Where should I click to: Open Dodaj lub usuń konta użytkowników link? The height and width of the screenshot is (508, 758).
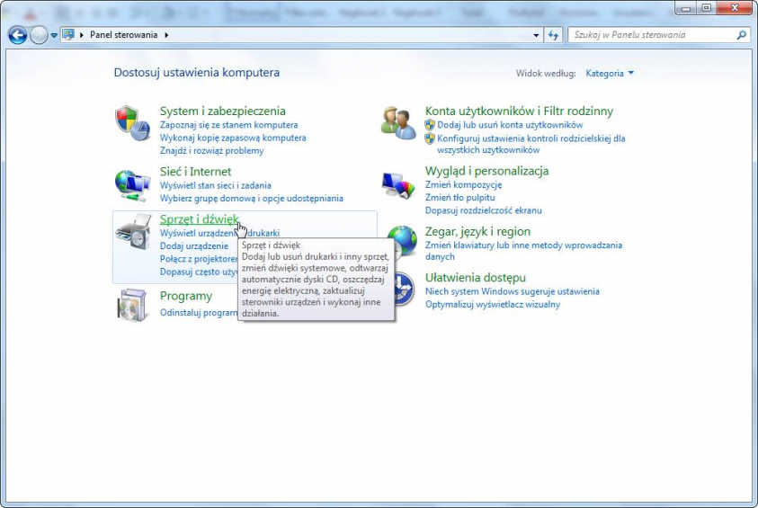[510, 125]
